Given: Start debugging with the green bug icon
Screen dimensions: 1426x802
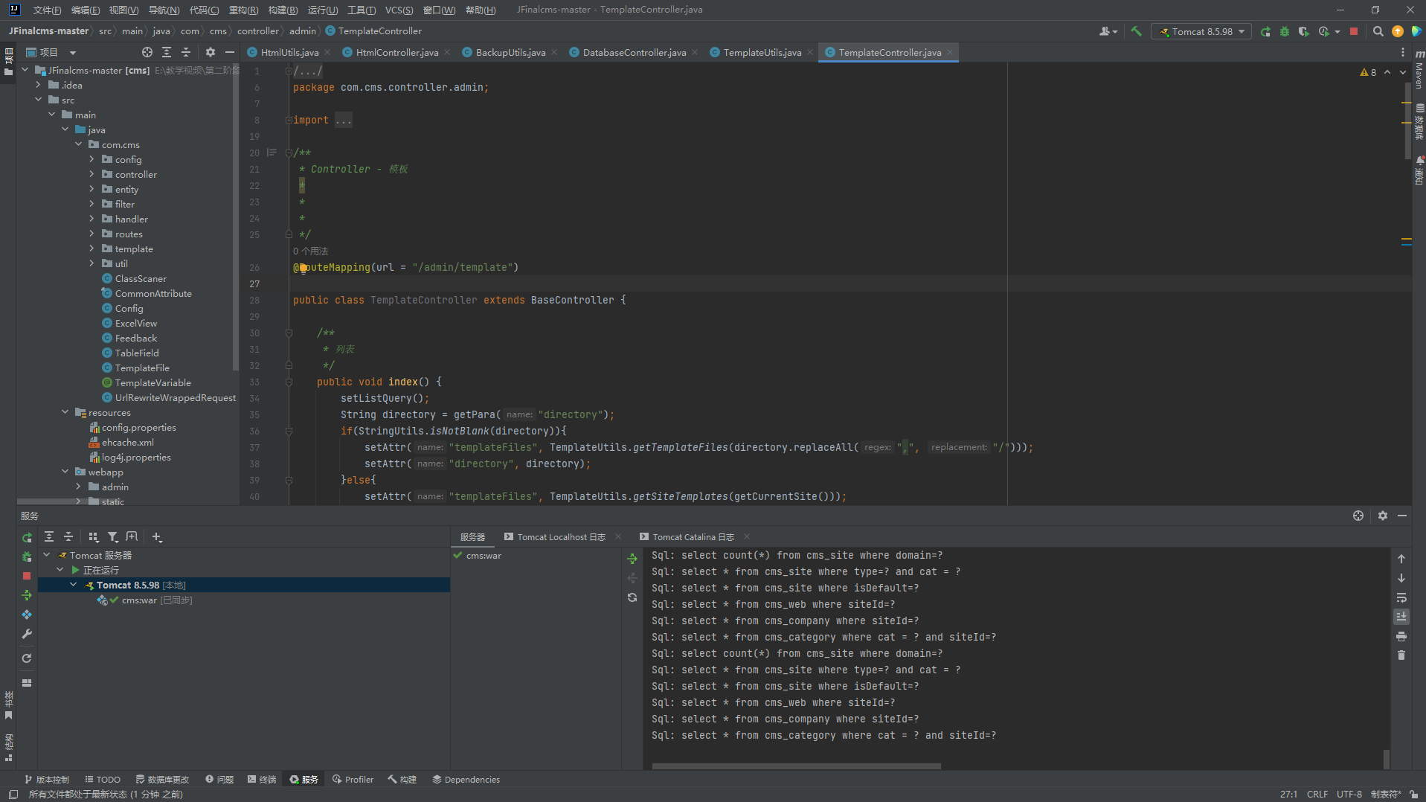Looking at the screenshot, I should point(1285,31).
